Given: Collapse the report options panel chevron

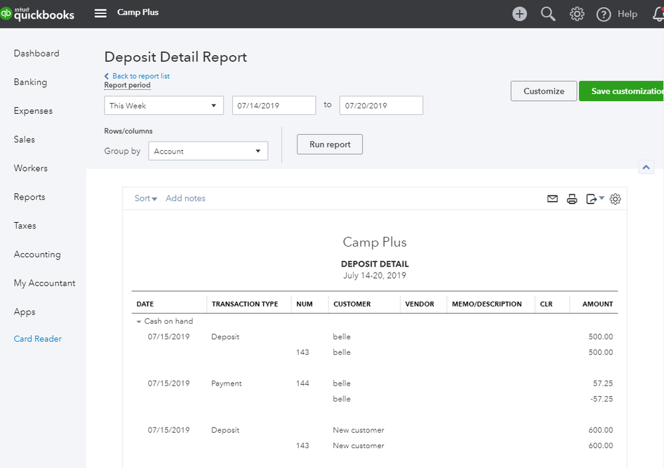Looking at the screenshot, I should coord(645,168).
